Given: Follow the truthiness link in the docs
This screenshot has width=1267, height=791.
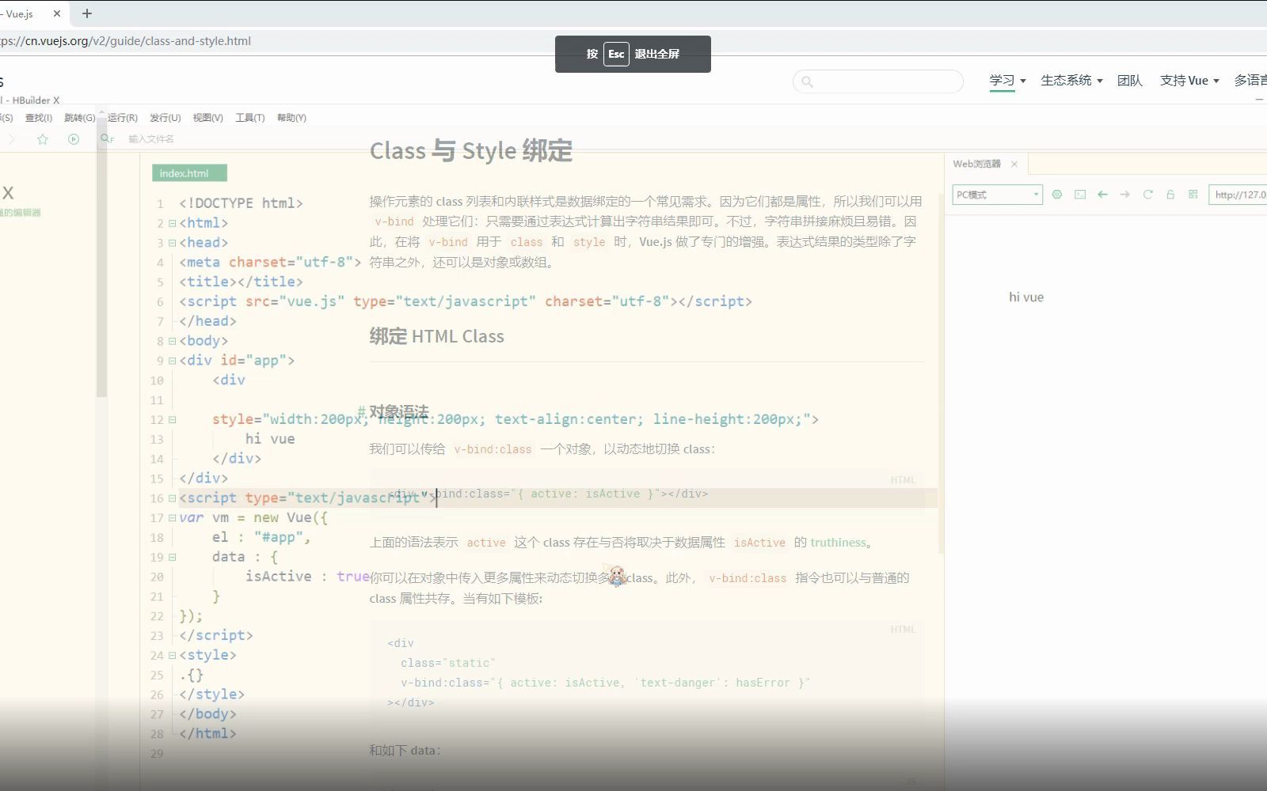Looking at the screenshot, I should 839,543.
